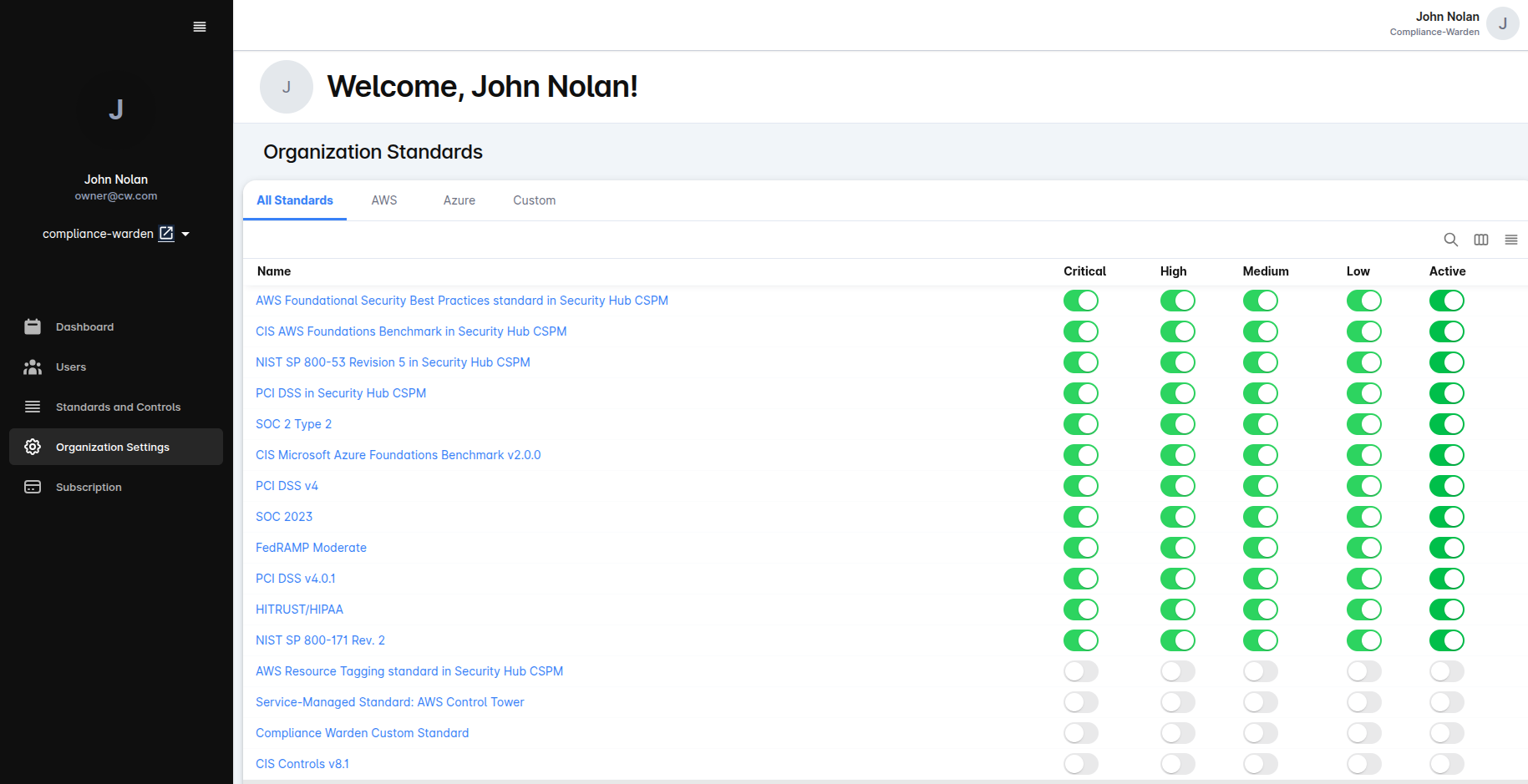Open the compliance-warden external link icon

click(166, 234)
